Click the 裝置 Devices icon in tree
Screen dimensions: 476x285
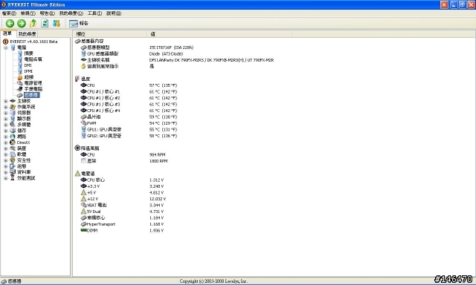click(x=13, y=148)
